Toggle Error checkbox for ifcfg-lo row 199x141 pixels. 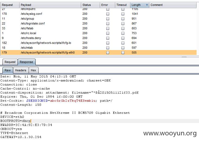108,43
